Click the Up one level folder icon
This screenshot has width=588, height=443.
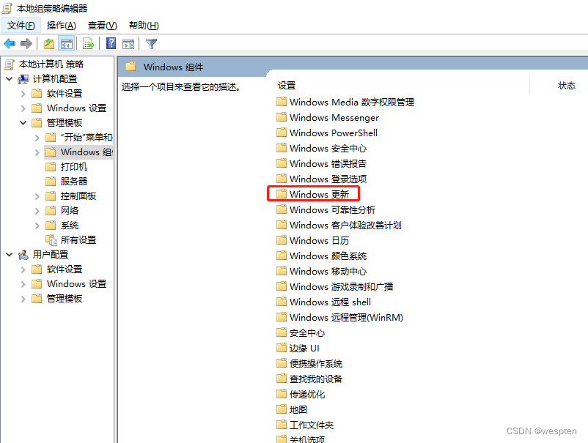coord(49,44)
